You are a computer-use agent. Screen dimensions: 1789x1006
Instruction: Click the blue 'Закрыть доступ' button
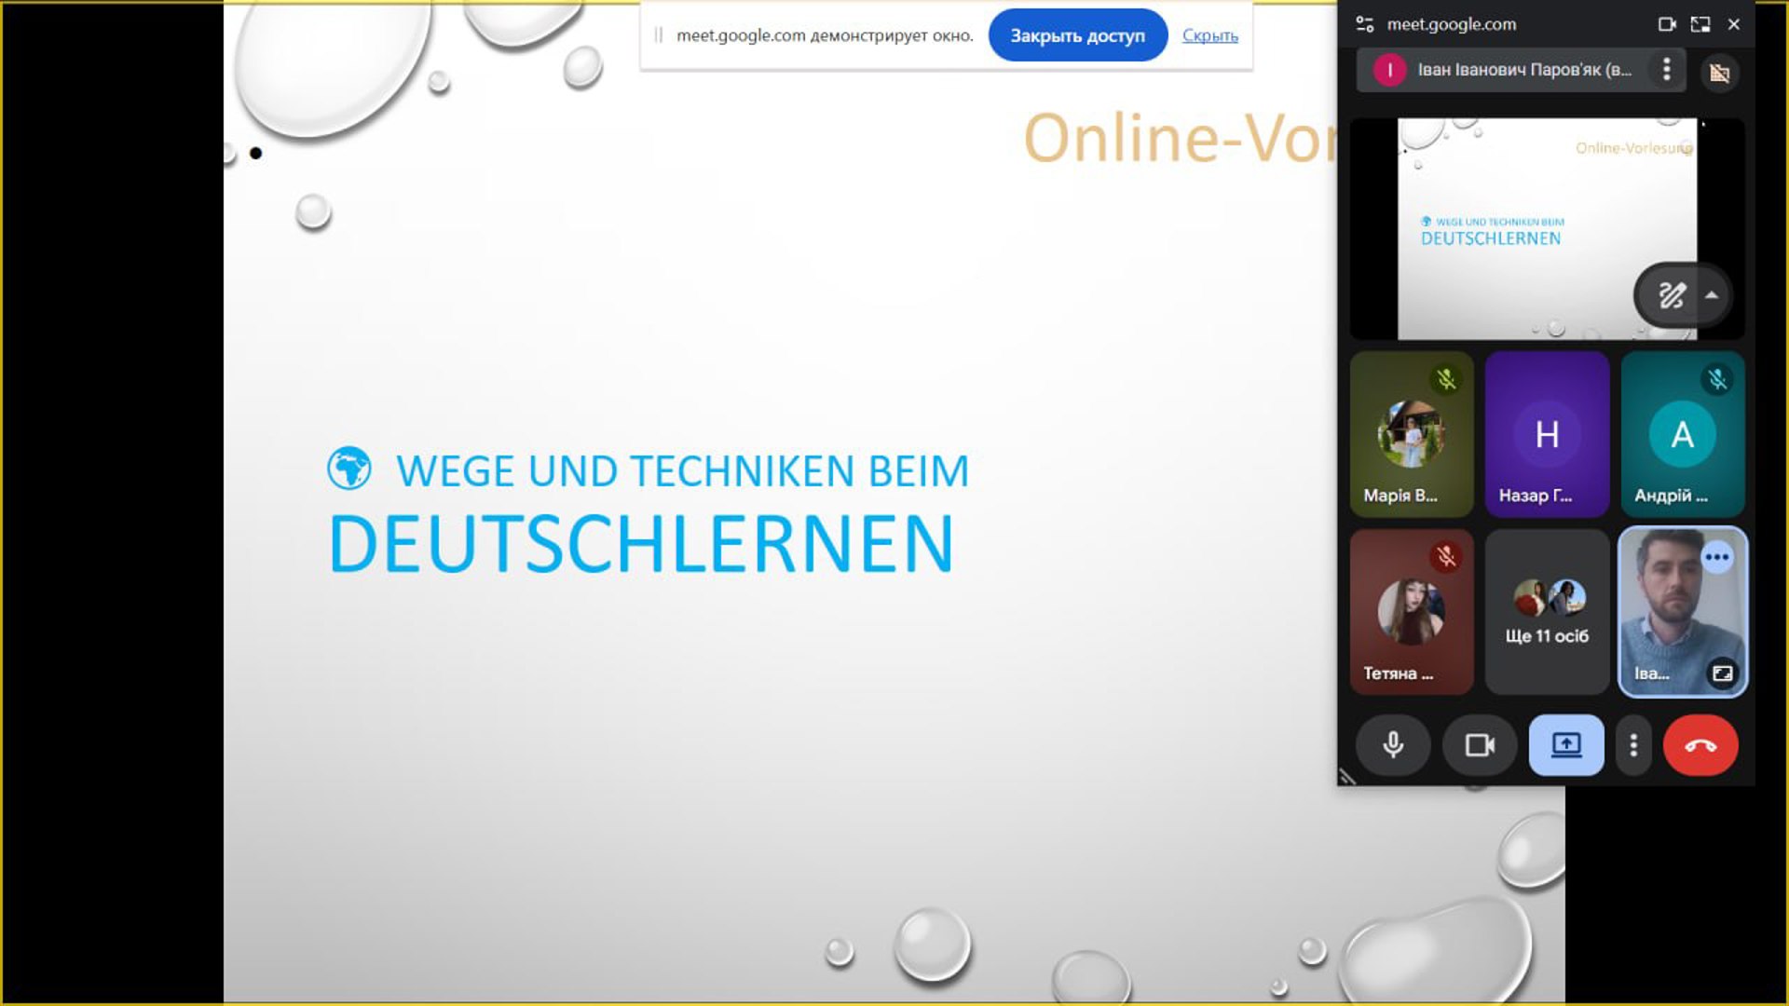coord(1077,35)
